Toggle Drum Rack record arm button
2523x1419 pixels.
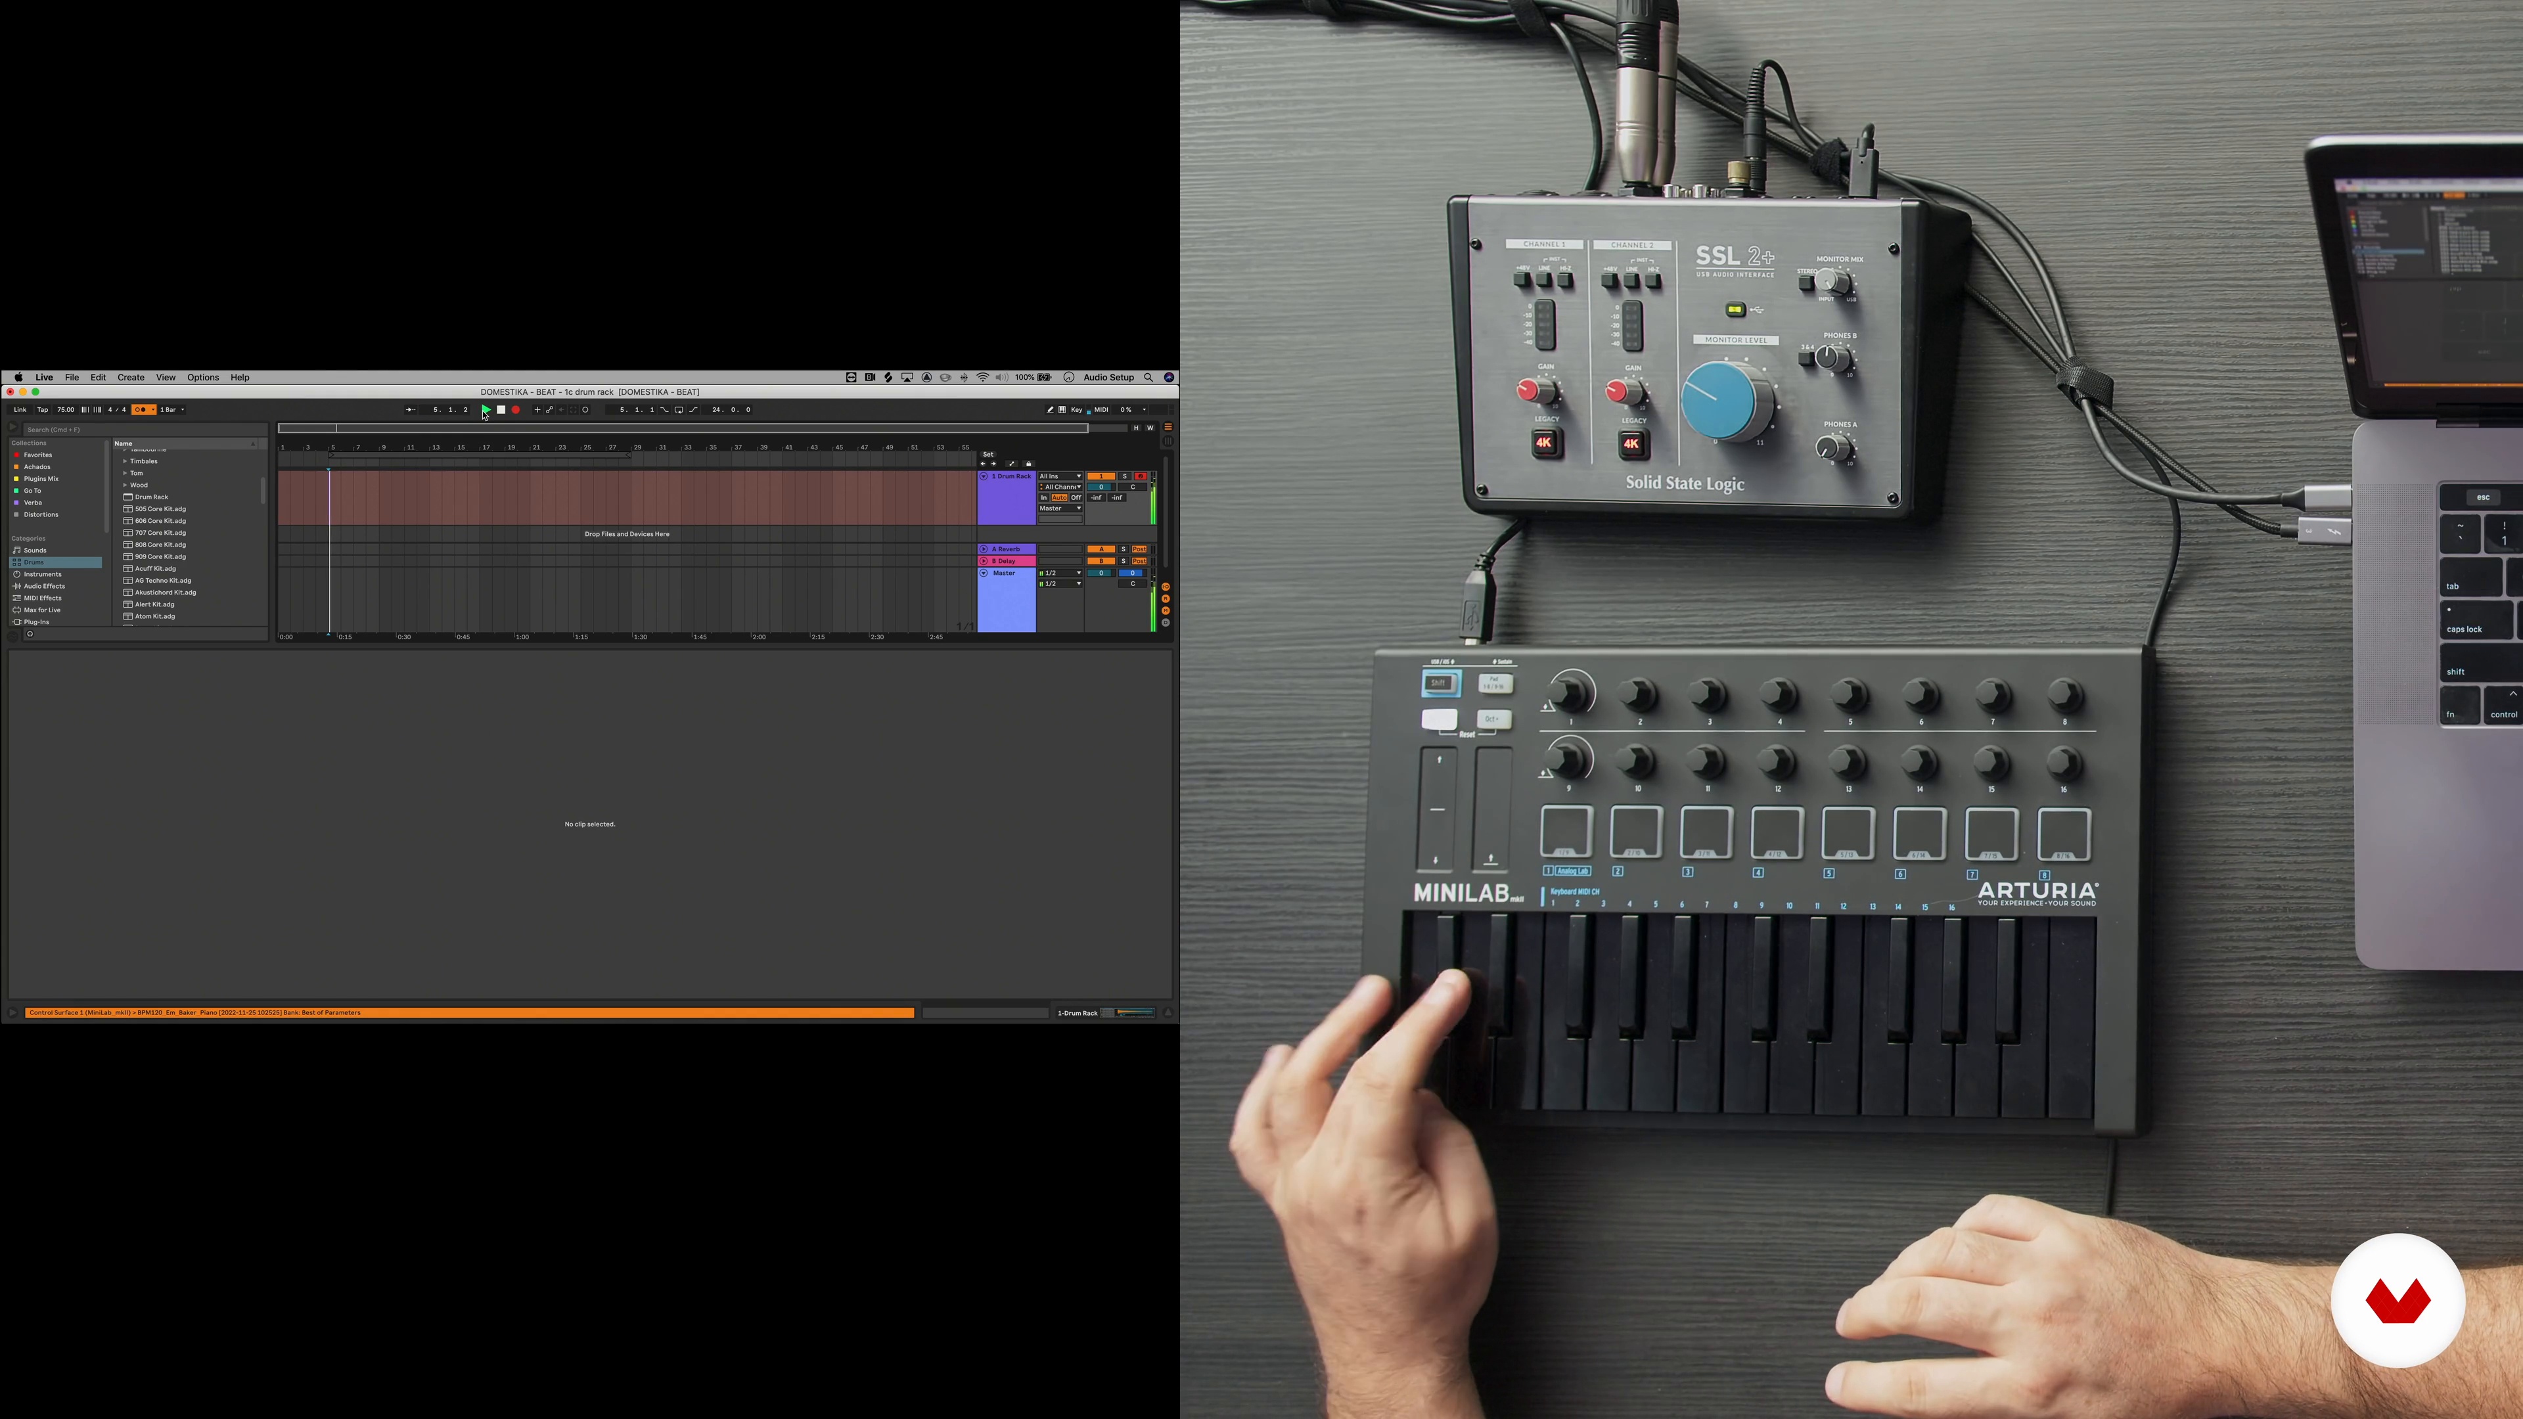pyautogui.click(x=1140, y=476)
